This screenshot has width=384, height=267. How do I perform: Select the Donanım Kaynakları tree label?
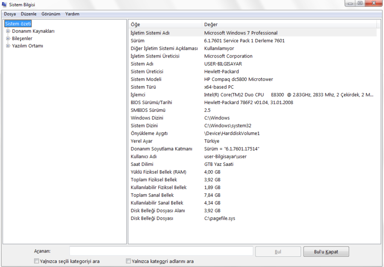(x=33, y=31)
